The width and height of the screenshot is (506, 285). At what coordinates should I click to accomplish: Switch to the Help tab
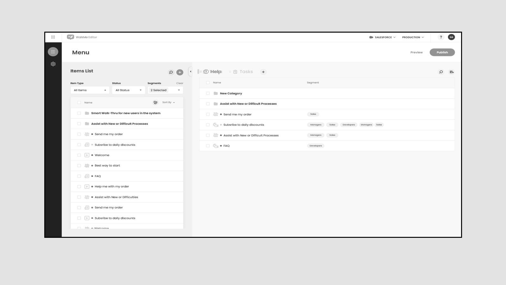pos(213,72)
